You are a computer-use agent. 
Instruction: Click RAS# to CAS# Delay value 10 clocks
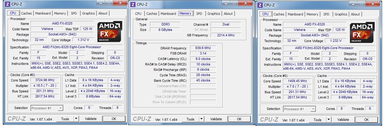(203, 64)
